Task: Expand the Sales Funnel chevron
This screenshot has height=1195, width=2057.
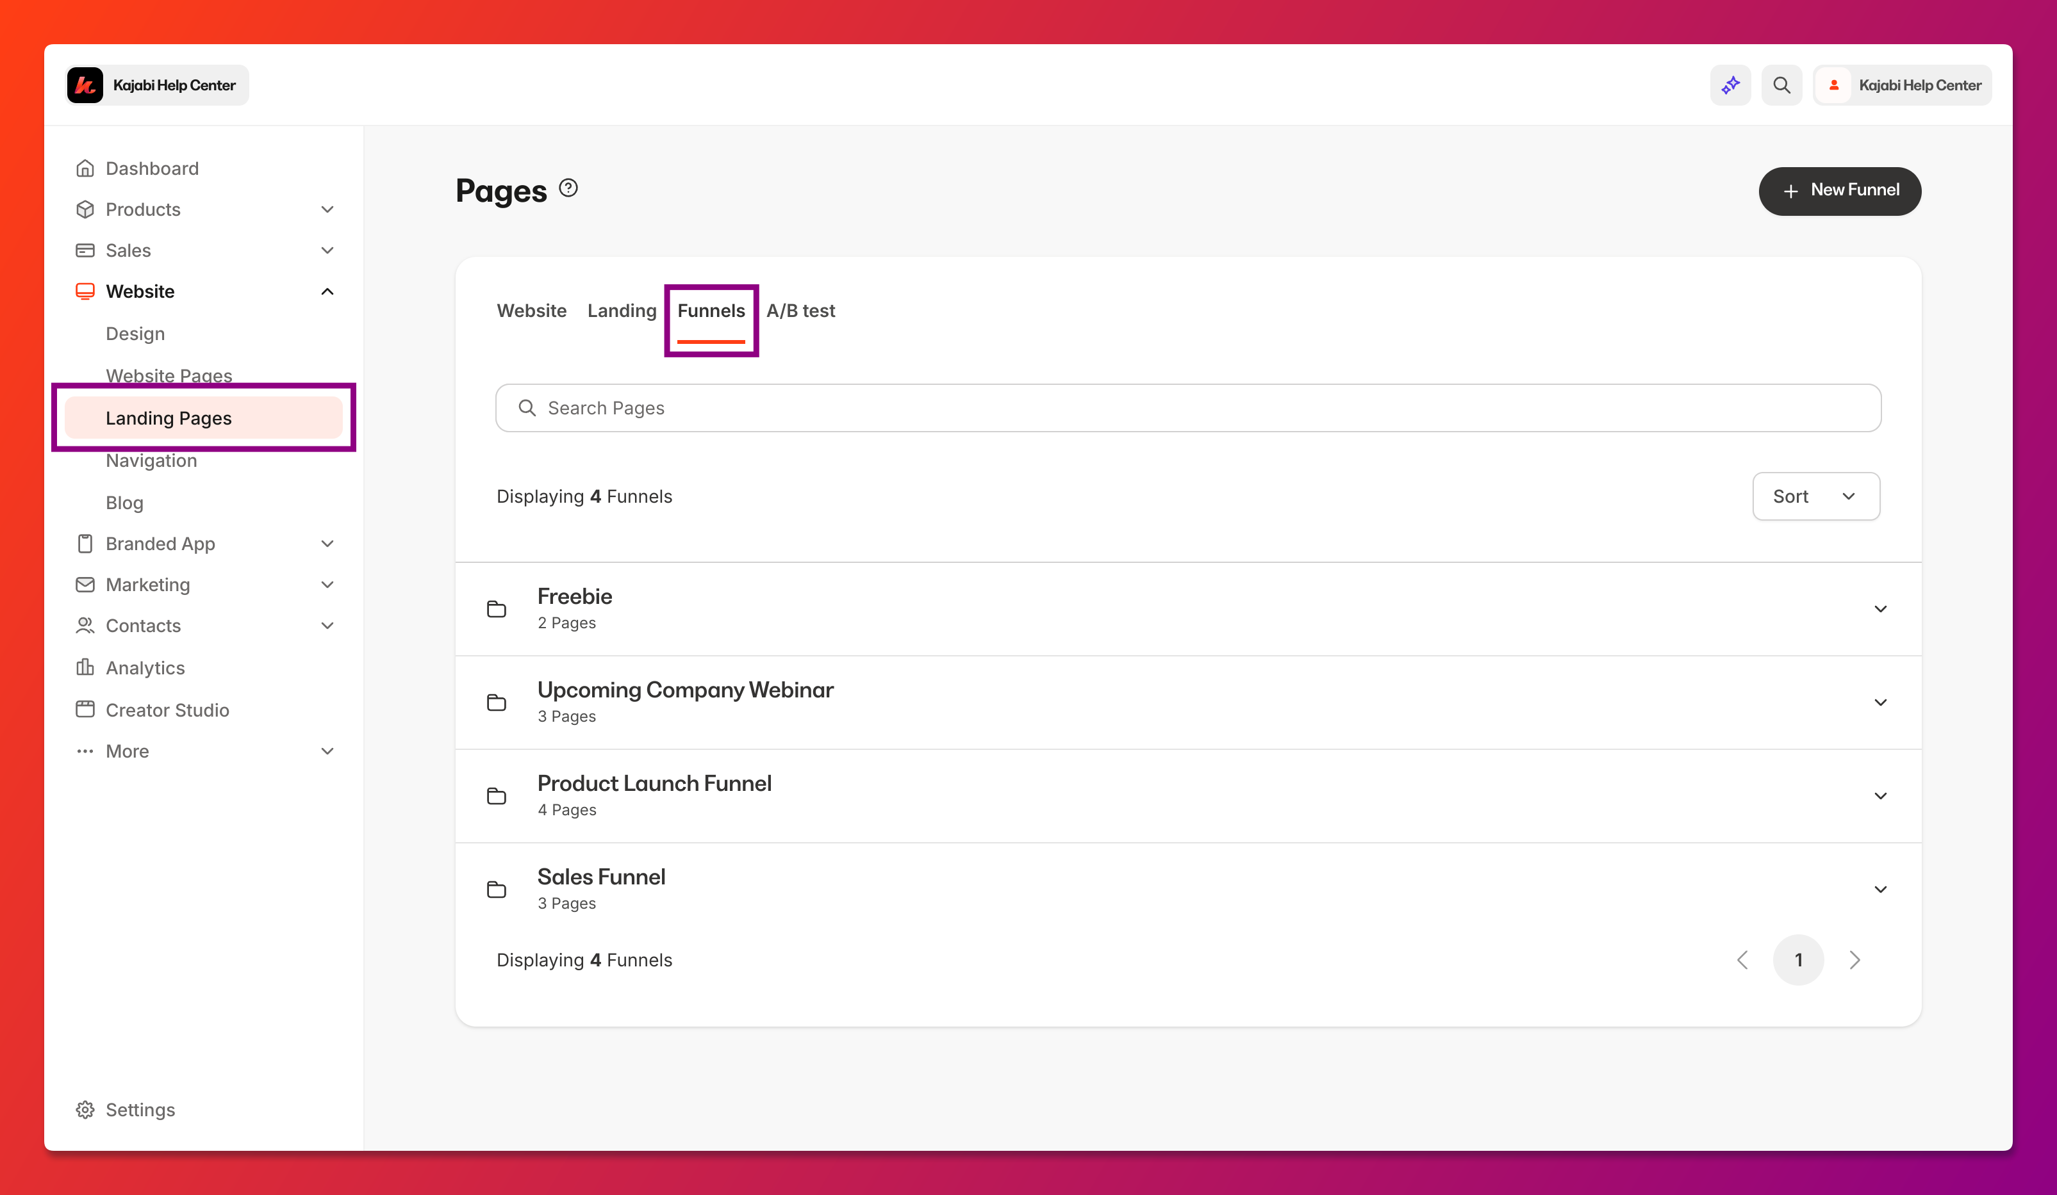Action: pos(1880,889)
